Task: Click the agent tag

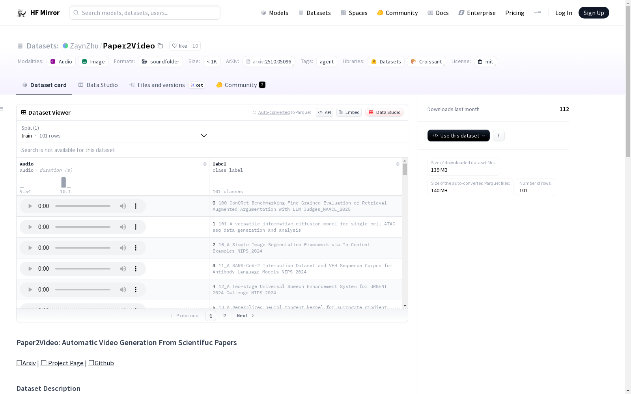Action: 327,61
